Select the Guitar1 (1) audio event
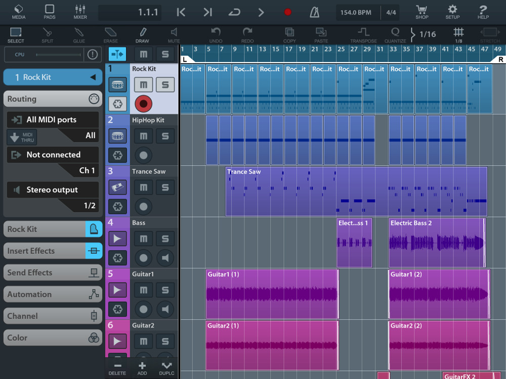This screenshot has height=379, width=506. tap(272, 294)
